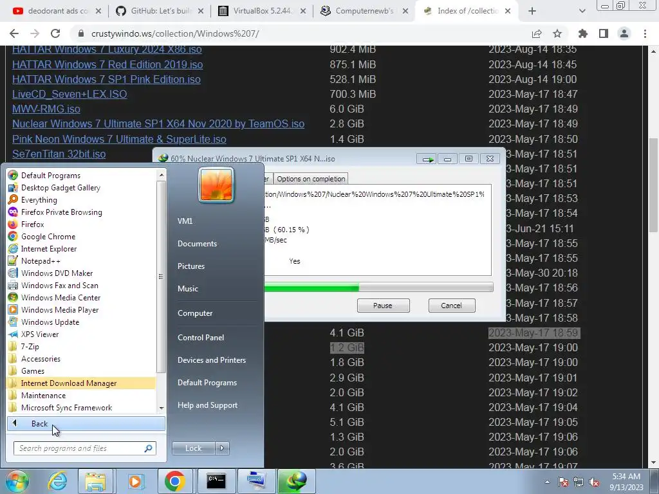Go back in Chrome
The width and height of the screenshot is (659, 494).
tap(14, 33)
